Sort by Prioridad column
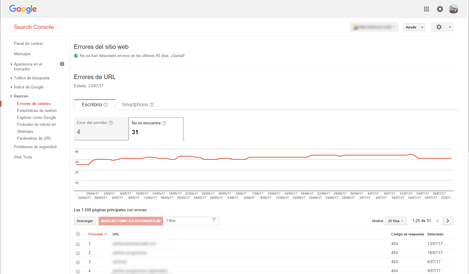 coord(97,234)
